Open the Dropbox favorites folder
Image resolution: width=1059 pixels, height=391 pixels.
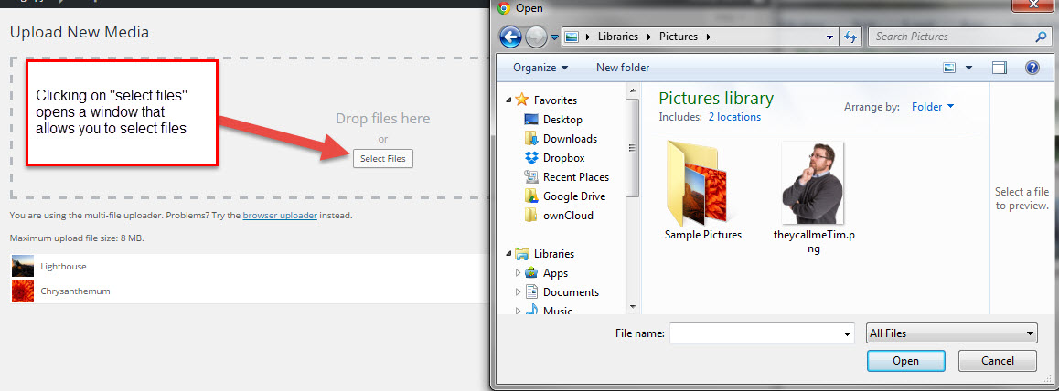click(x=563, y=158)
